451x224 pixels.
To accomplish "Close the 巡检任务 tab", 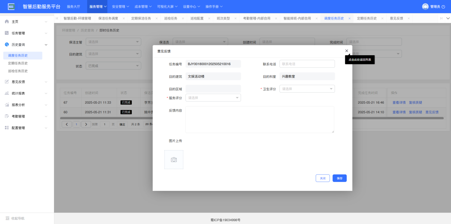I will (x=183, y=18).
